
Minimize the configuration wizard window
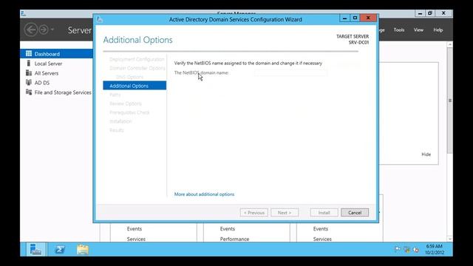pyautogui.click(x=344, y=18)
